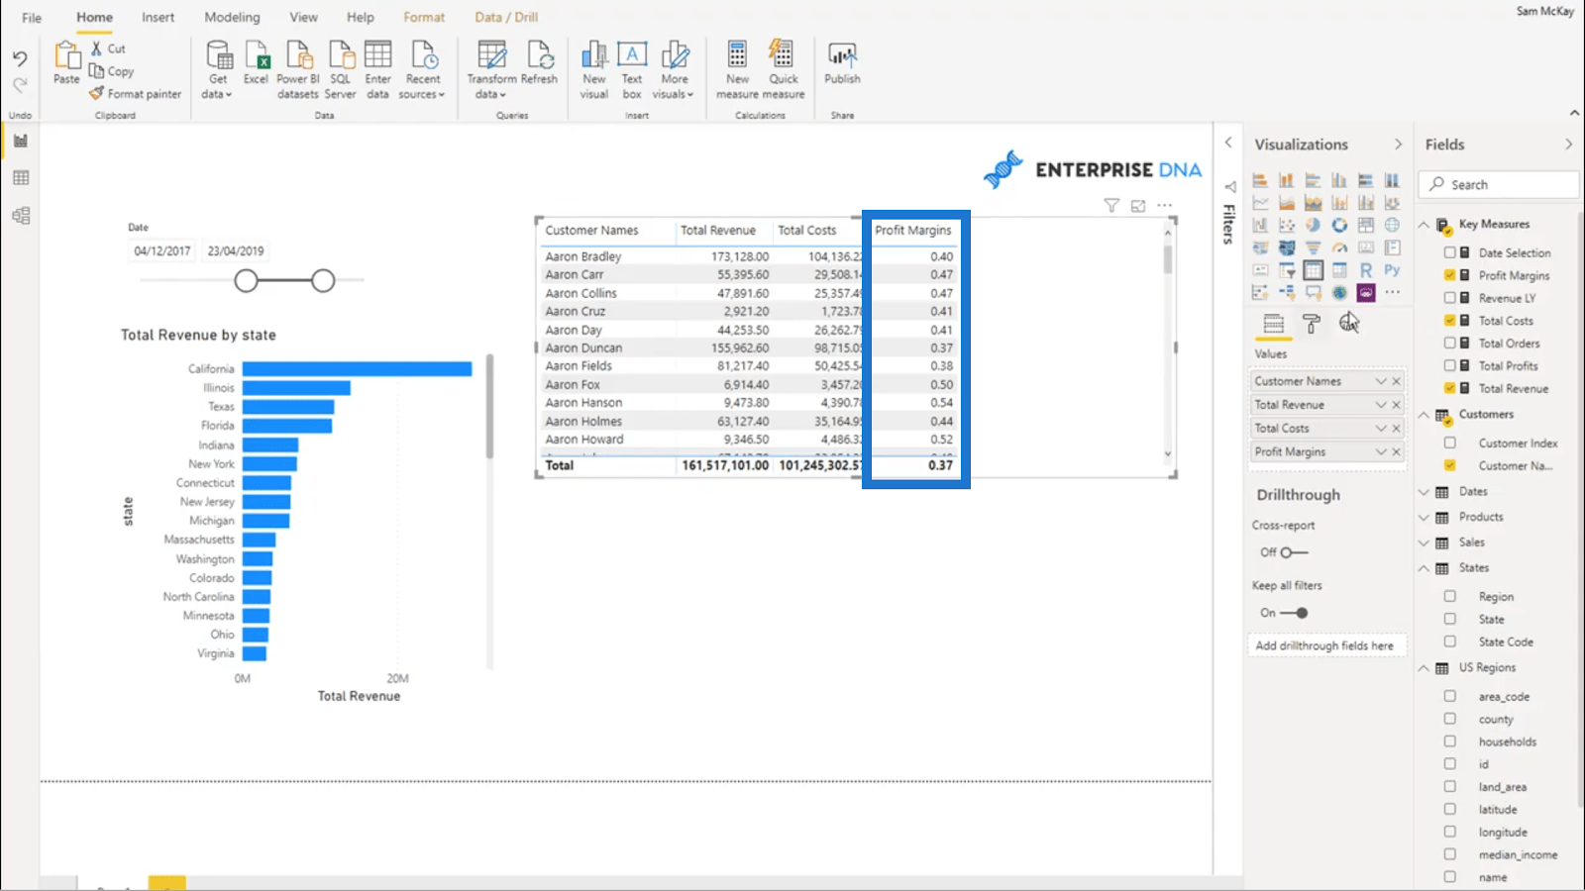Open More options ellipsis on table visual

(x=1165, y=206)
